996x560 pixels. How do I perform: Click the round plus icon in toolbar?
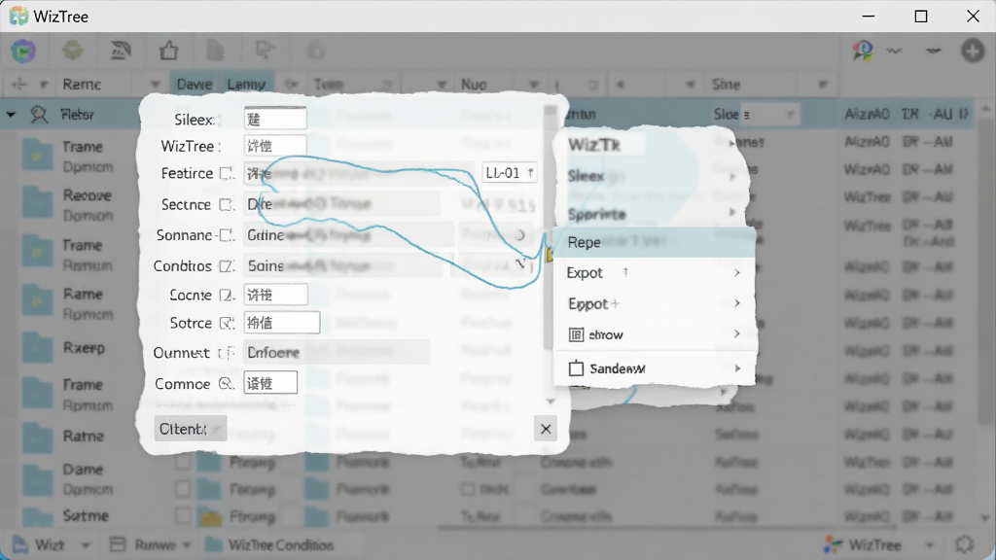[x=973, y=51]
